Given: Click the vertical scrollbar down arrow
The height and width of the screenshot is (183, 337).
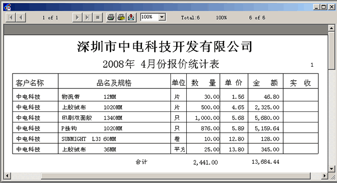Looking at the screenshot, I should tap(331, 169).
